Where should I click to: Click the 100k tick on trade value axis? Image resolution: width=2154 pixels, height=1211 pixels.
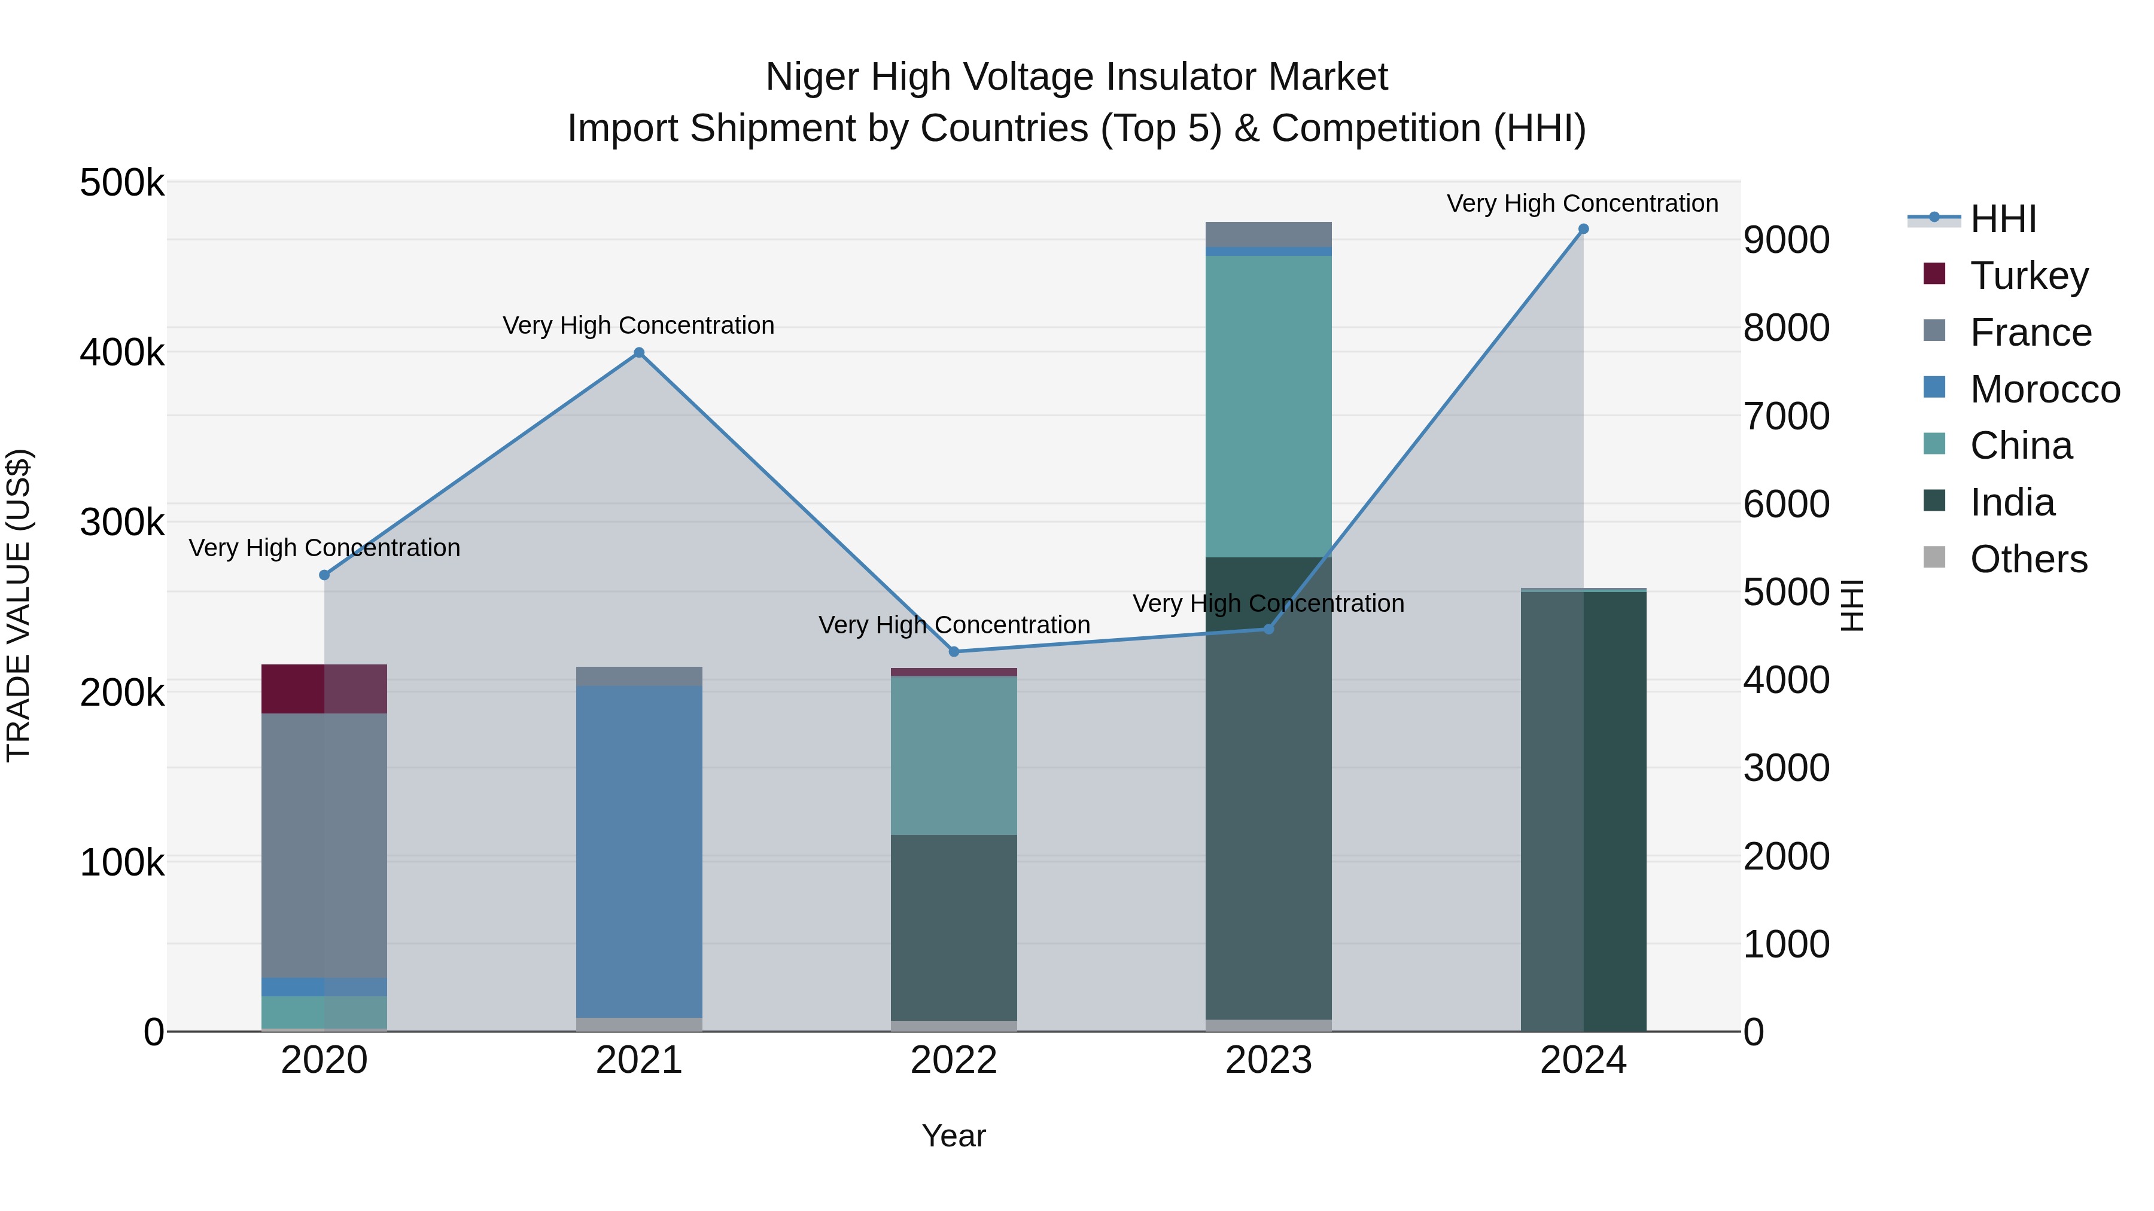click(122, 862)
